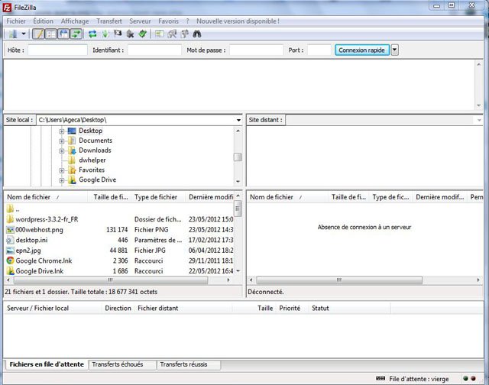Open the Site distant path dropdown
489x385 pixels.
tap(479, 120)
